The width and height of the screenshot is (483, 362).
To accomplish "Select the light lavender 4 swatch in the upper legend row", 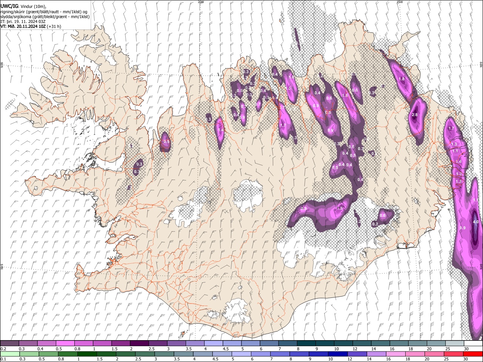I will 213,344.
